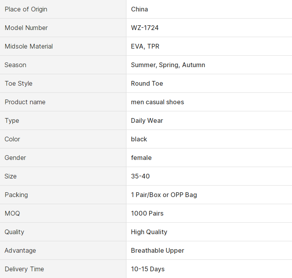Click the EVA, TPR value

[x=145, y=46]
